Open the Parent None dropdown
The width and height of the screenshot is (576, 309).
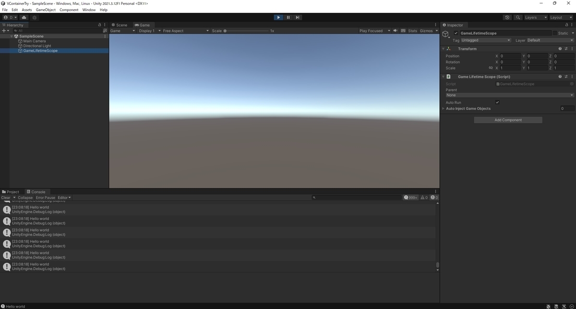509,95
